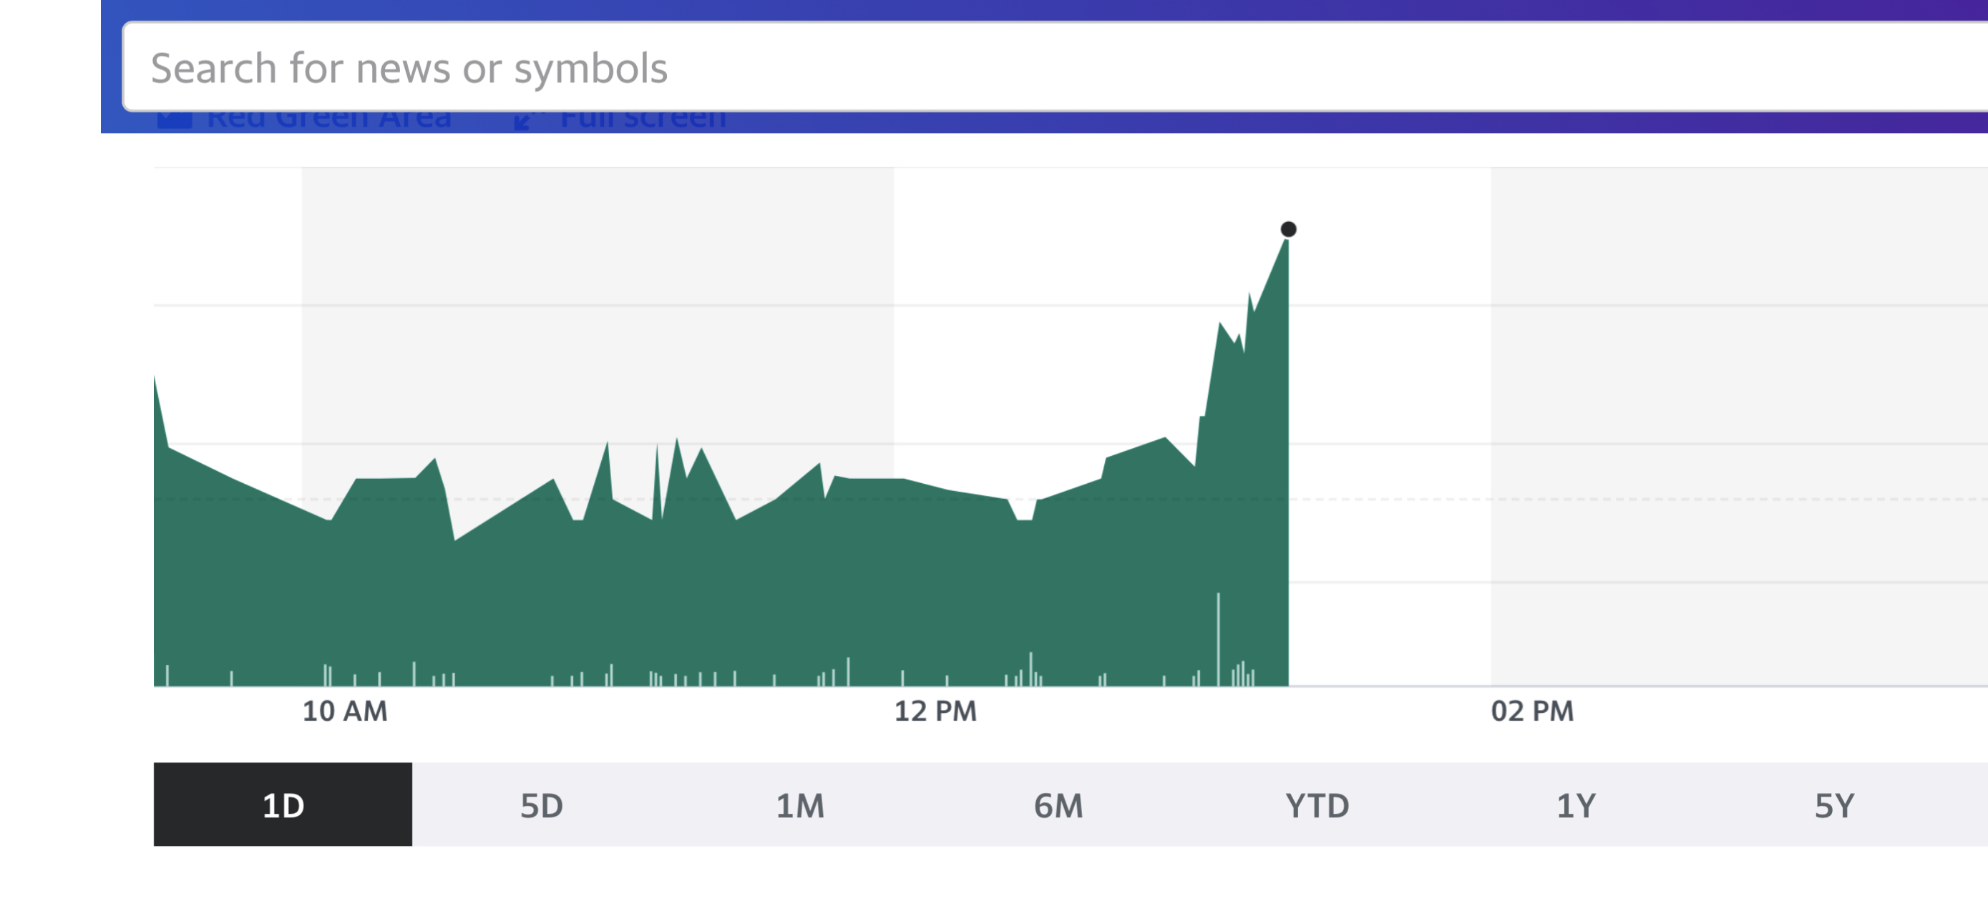
Task: Click the black current-price dot on chart
Action: [1288, 229]
